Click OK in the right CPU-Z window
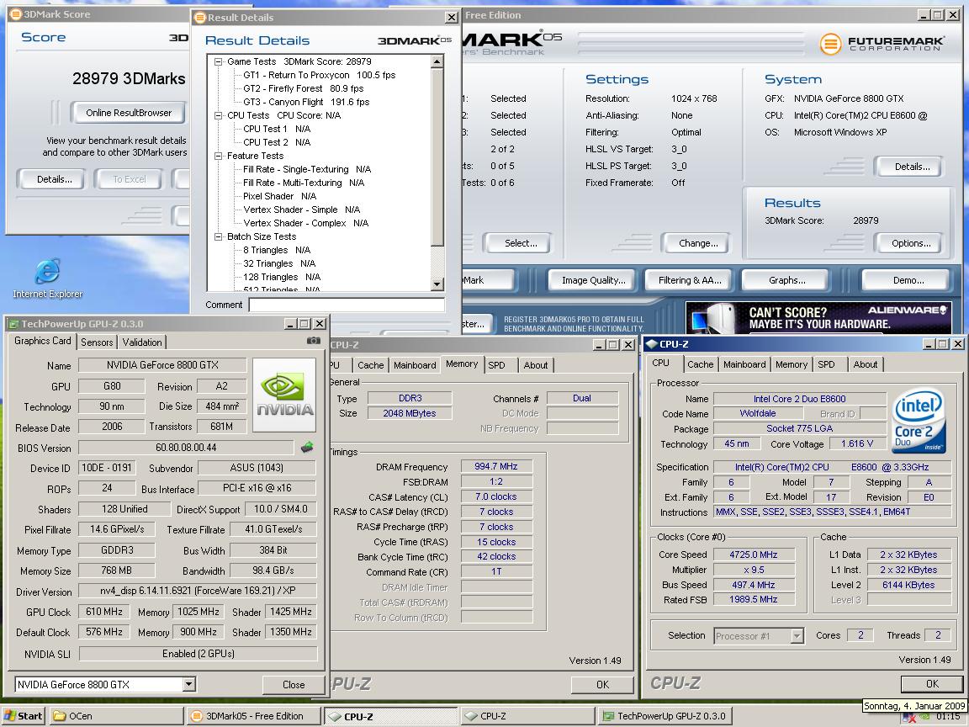Screen dimensions: 969x727 [932, 684]
